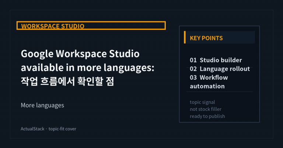Click the 'More languages' text
The width and height of the screenshot is (283, 148).
point(42,105)
